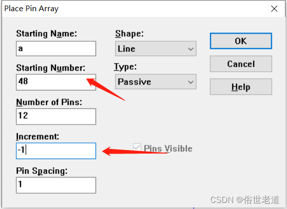
Task: Click the chevron arrow of Type combo box
Action: tap(190, 82)
